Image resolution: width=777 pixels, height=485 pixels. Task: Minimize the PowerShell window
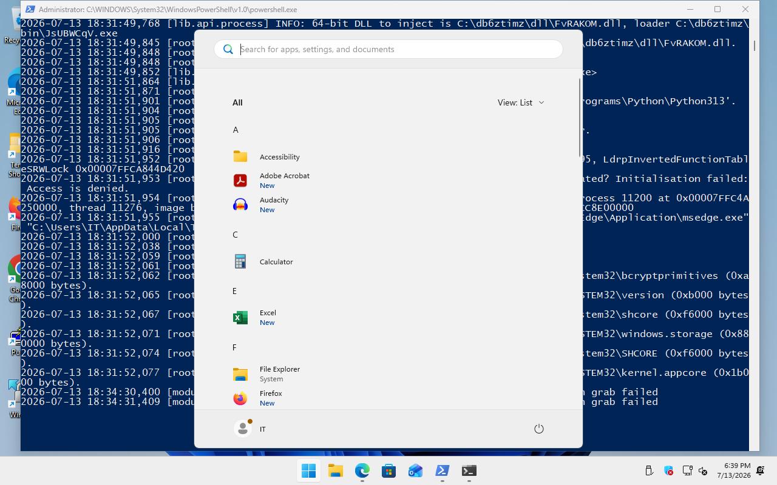tap(690, 9)
